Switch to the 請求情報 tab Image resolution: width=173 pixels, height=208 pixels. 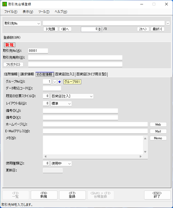click(x=27, y=74)
